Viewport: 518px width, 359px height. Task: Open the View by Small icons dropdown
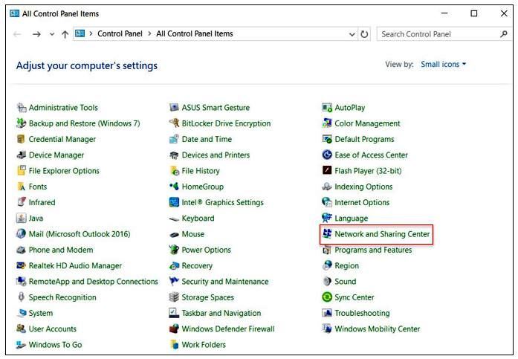click(x=444, y=64)
